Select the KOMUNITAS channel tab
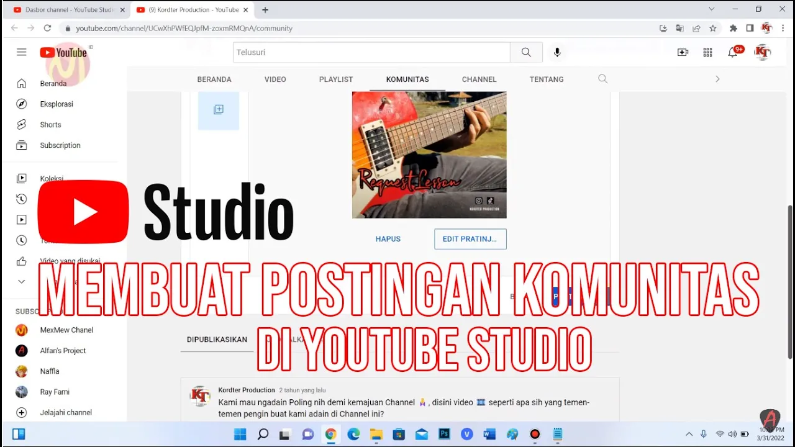This screenshot has height=447, width=795. 407,79
